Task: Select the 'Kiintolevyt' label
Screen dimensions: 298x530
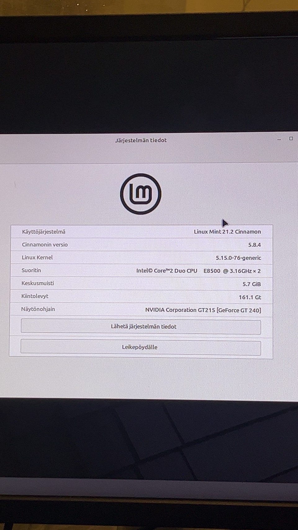Action: [35, 296]
